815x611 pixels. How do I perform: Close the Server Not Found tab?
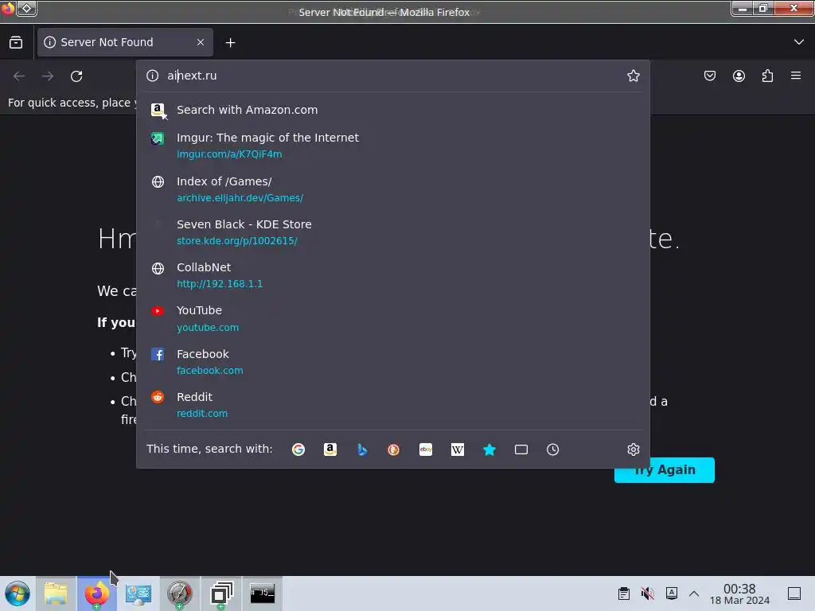click(x=201, y=42)
